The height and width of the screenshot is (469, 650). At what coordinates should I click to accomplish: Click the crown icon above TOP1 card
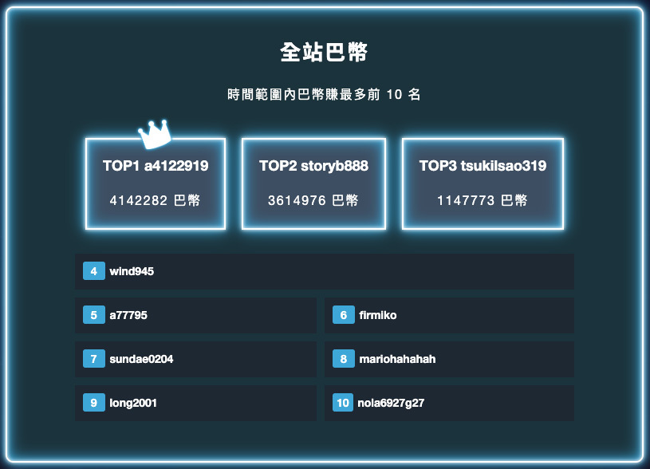[x=155, y=134]
